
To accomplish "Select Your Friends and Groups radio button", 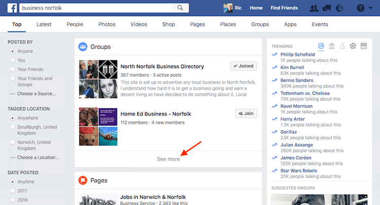I will pos(12,78).
